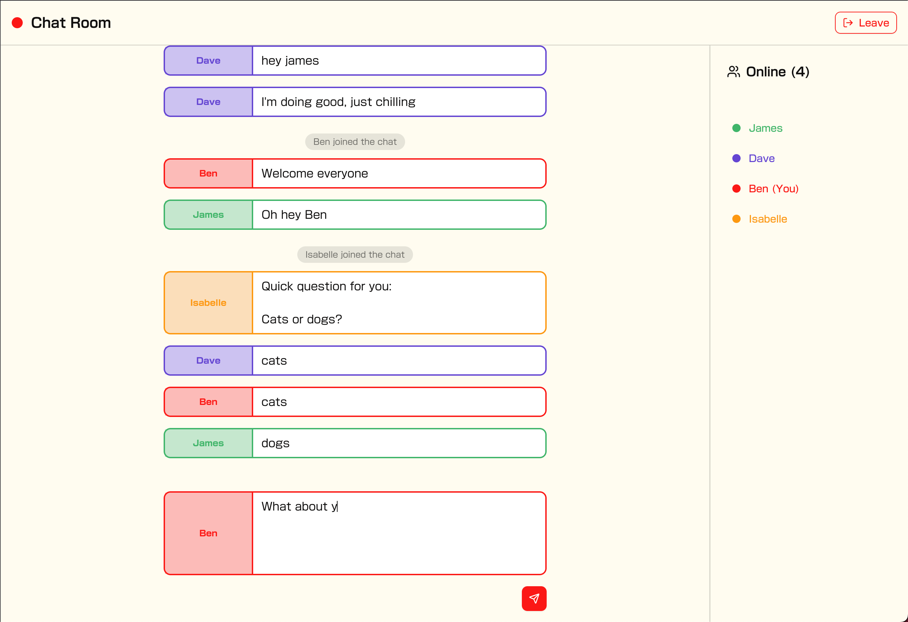
Task: Click Dave's purple status dot
Action: click(x=736, y=158)
